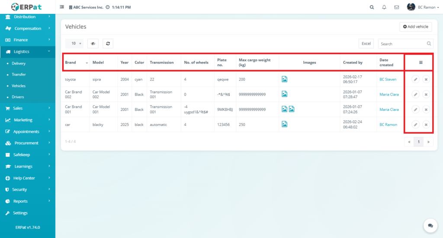Open the Delivery submenu item
This screenshot has width=443, height=238.
[19, 63]
